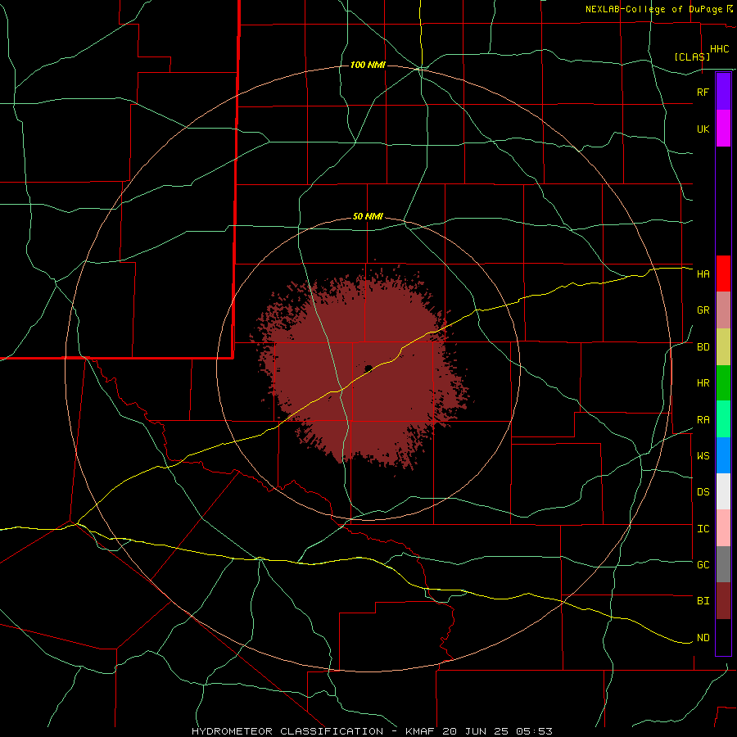The height and width of the screenshot is (737, 737).
Task: Click the GC legend label
Action: (x=703, y=565)
